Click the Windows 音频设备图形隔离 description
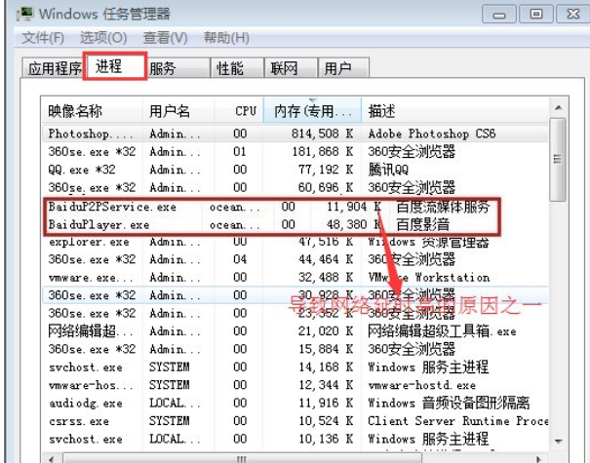The width and height of the screenshot is (590, 463). (x=449, y=403)
